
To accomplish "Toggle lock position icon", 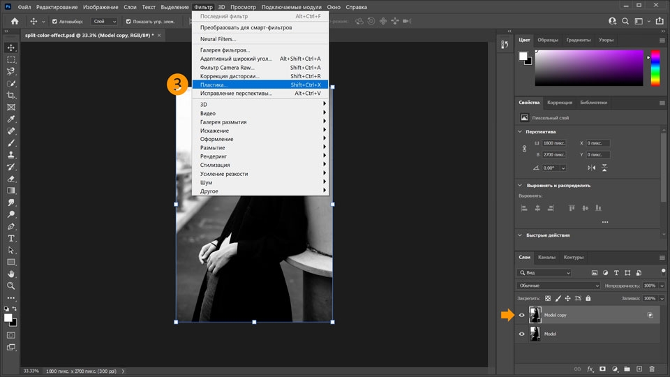I will click(568, 298).
